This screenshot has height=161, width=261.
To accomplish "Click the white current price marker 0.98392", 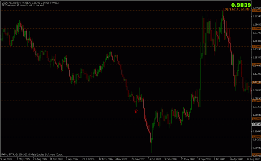I will coord(256,124).
